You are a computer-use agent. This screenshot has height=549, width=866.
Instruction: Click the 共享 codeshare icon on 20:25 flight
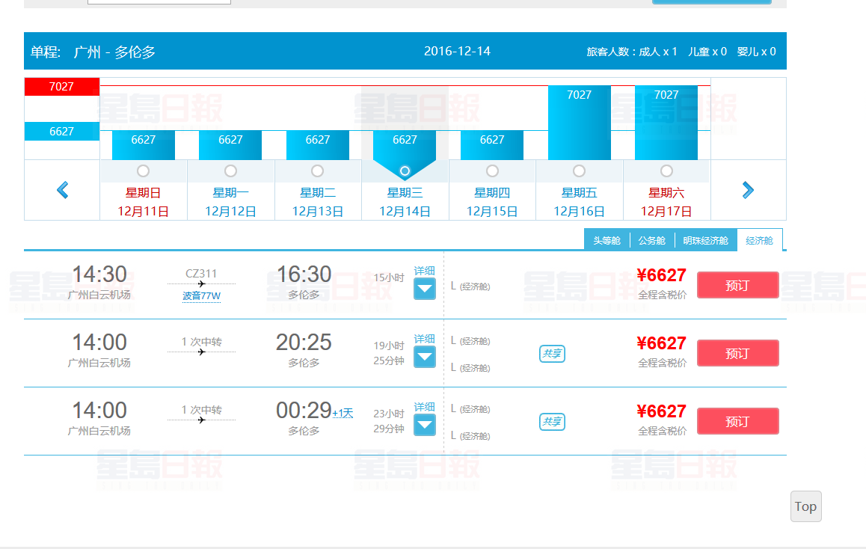(x=552, y=354)
